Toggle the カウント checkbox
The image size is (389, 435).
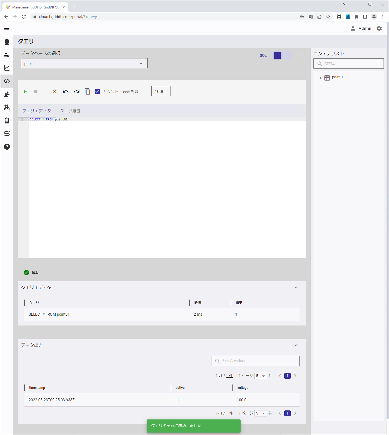pos(97,91)
